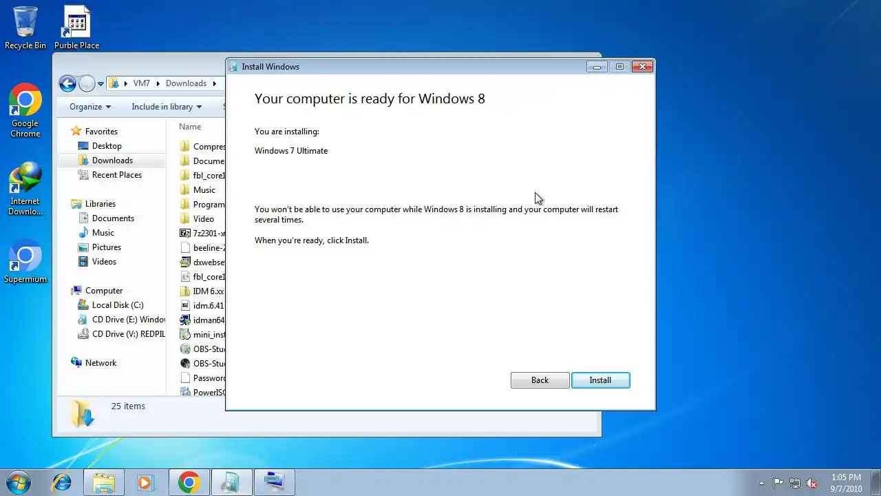This screenshot has height=496, width=881.
Task: Open network tray icon
Action: point(795,483)
